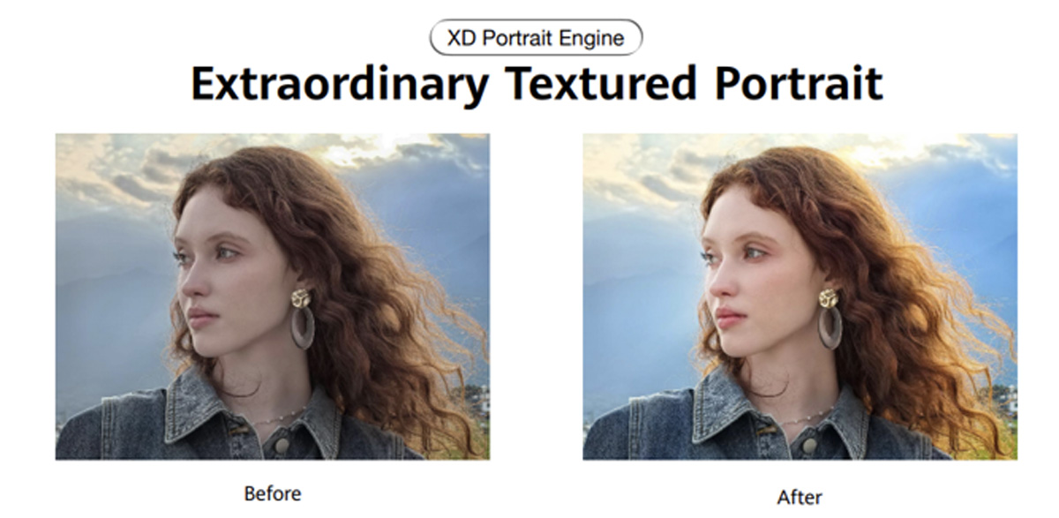
Task: Click the jacket button in Before photo
Action: 282,445
